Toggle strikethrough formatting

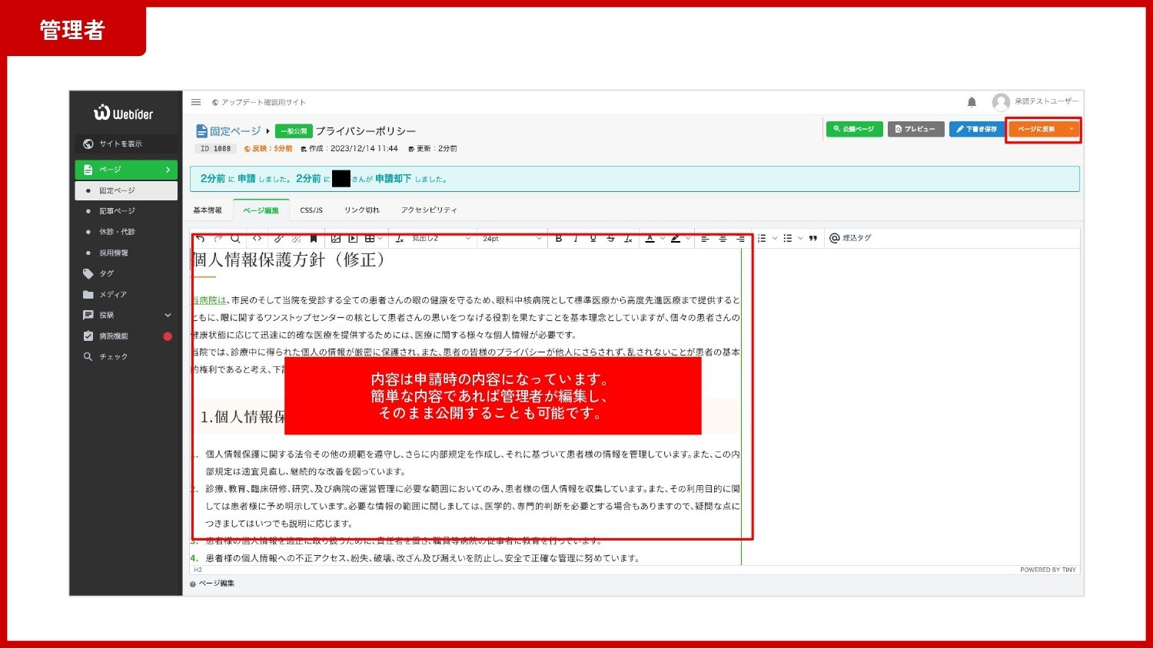(x=610, y=239)
